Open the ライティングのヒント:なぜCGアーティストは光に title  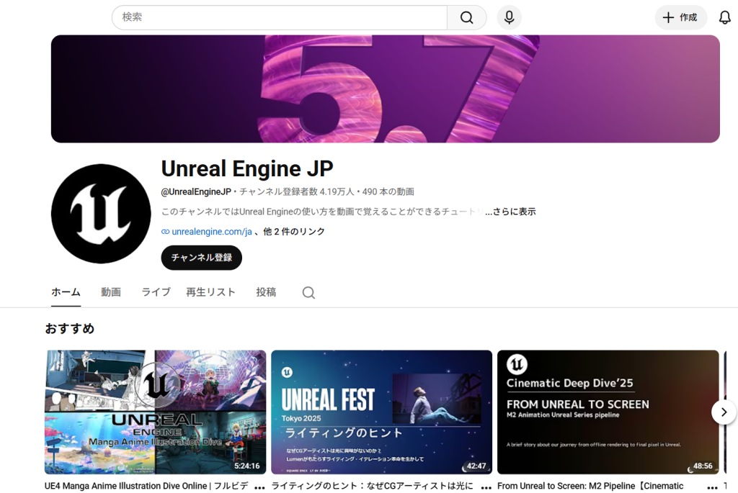click(373, 486)
